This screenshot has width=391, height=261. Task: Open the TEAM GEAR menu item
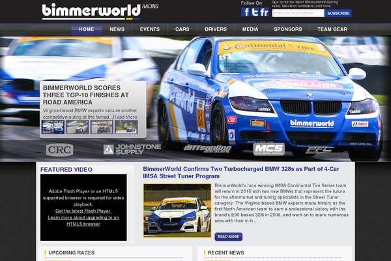pyautogui.click(x=332, y=29)
